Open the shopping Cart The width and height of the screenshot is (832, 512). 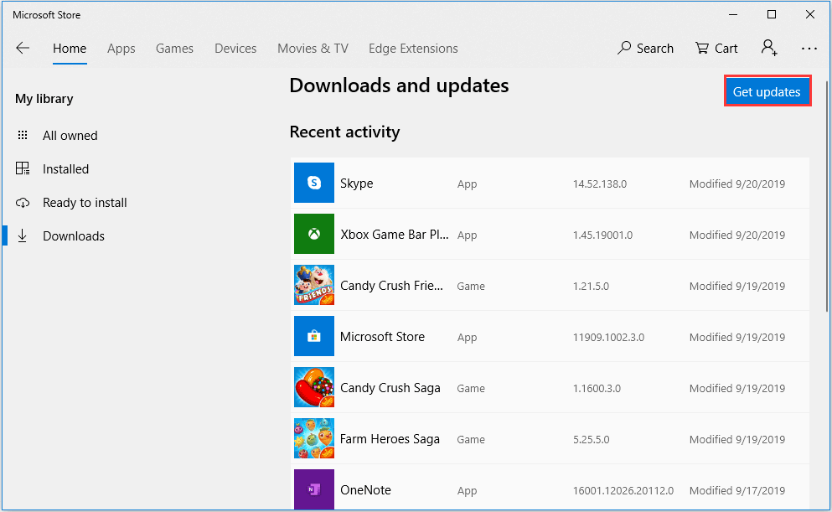[x=716, y=48]
